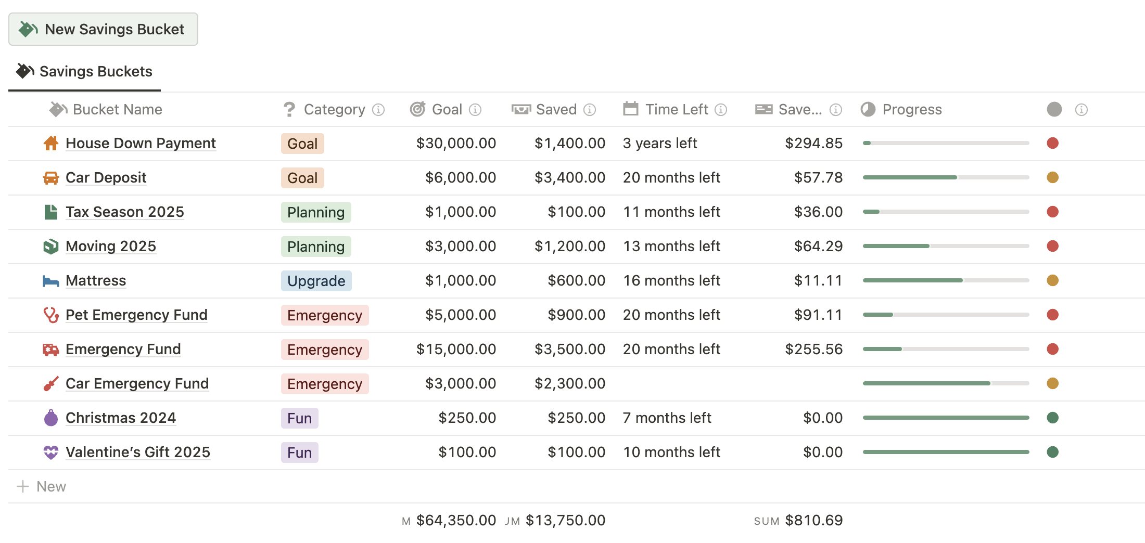Click the info icon beside the Progress column
Screen dimensions: 1145x543
click(x=1081, y=110)
